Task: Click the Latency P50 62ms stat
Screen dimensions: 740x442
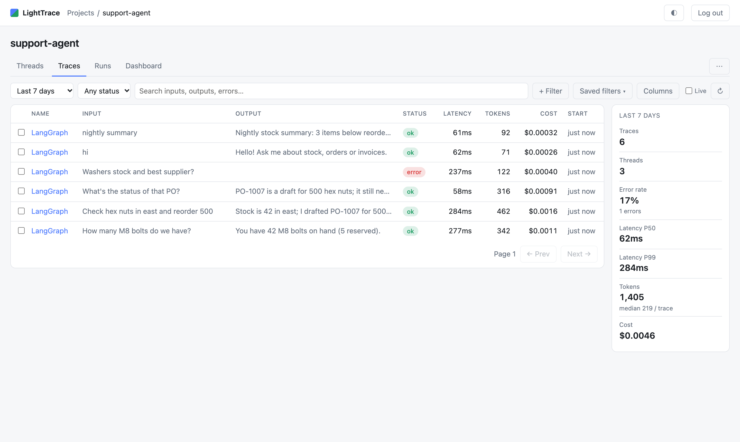Action: 670,234
